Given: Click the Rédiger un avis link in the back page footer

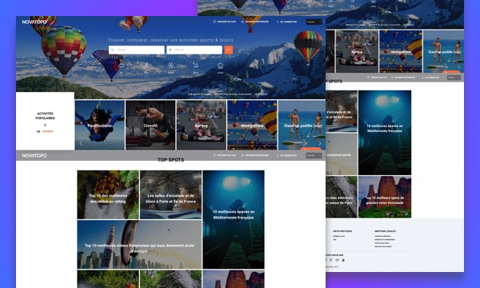Looking at the screenshot, I should [x=339, y=236].
